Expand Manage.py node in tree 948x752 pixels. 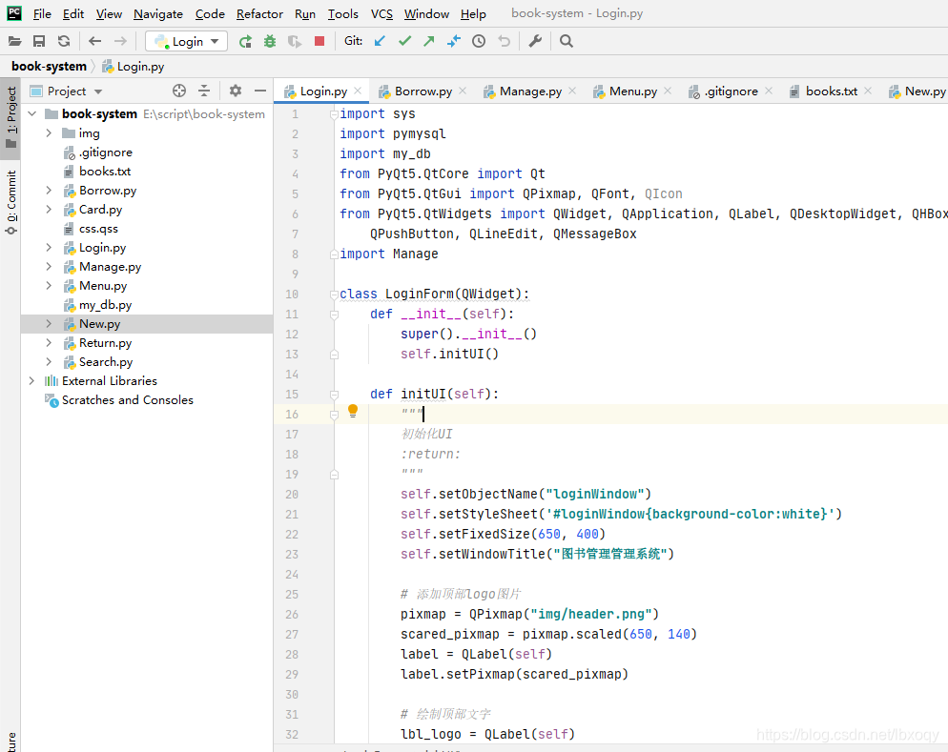click(x=49, y=266)
